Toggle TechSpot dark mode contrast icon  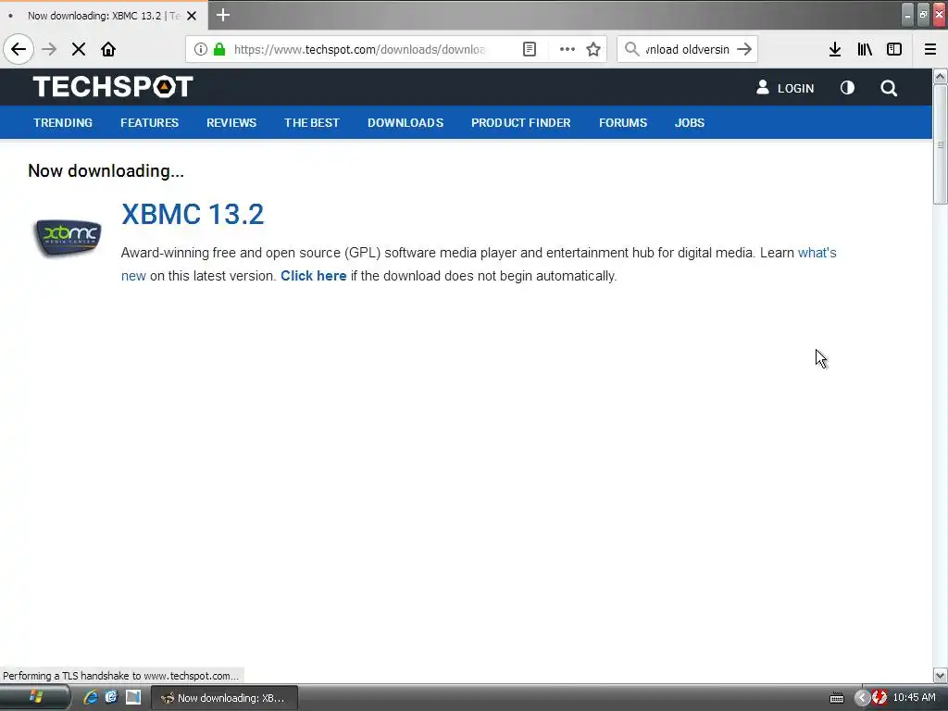point(848,88)
